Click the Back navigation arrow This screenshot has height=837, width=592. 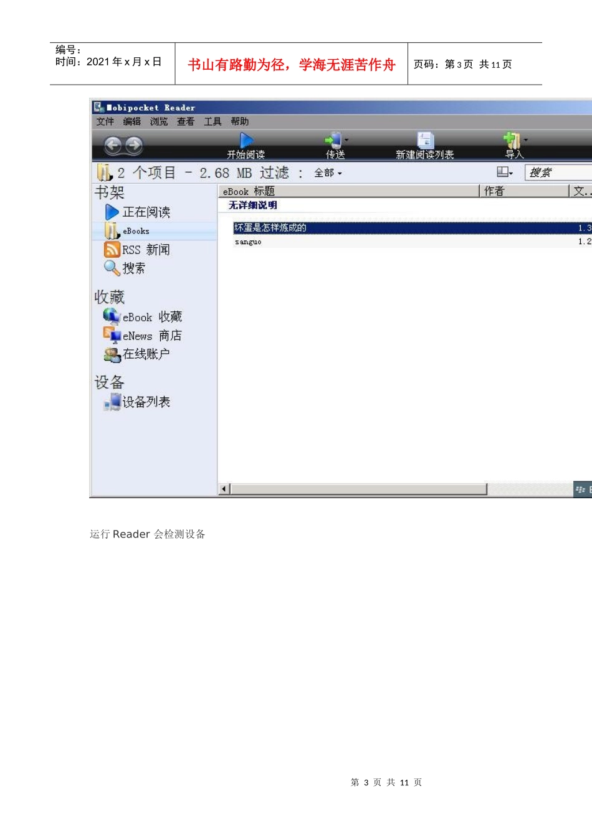point(113,146)
